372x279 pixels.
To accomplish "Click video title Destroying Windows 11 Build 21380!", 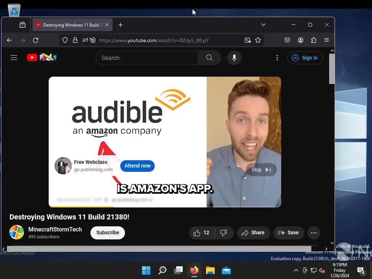I will (69, 217).
